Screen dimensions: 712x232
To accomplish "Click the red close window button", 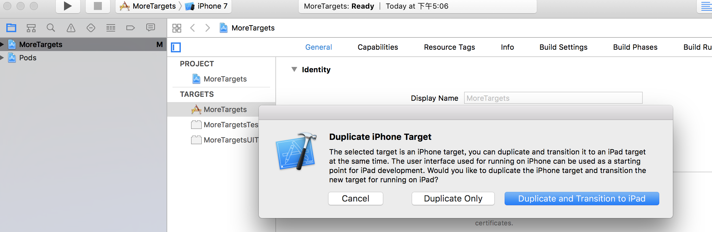I will [x=7, y=6].
